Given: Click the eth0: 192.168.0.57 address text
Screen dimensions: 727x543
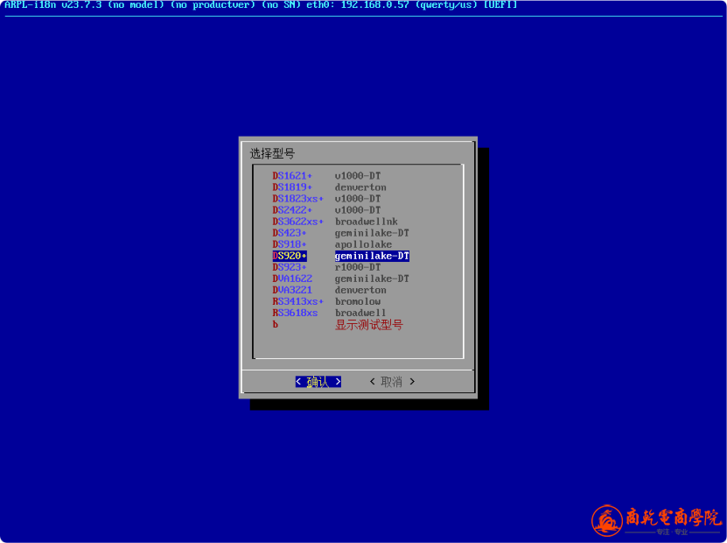Looking at the screenshot, I should click(x=358, y=5).
